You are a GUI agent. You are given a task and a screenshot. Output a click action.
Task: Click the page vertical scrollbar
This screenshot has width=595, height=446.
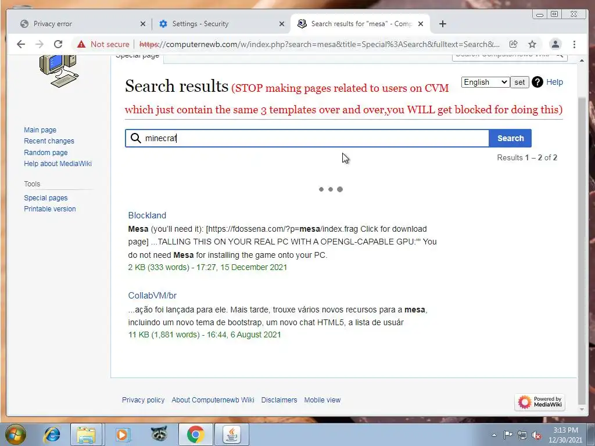point(582,250)
